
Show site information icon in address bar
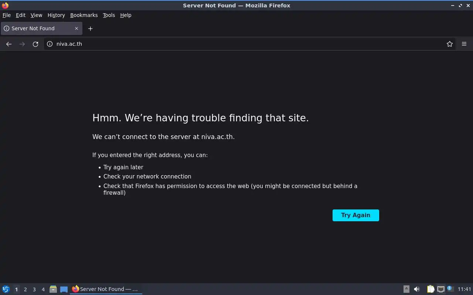50,44
